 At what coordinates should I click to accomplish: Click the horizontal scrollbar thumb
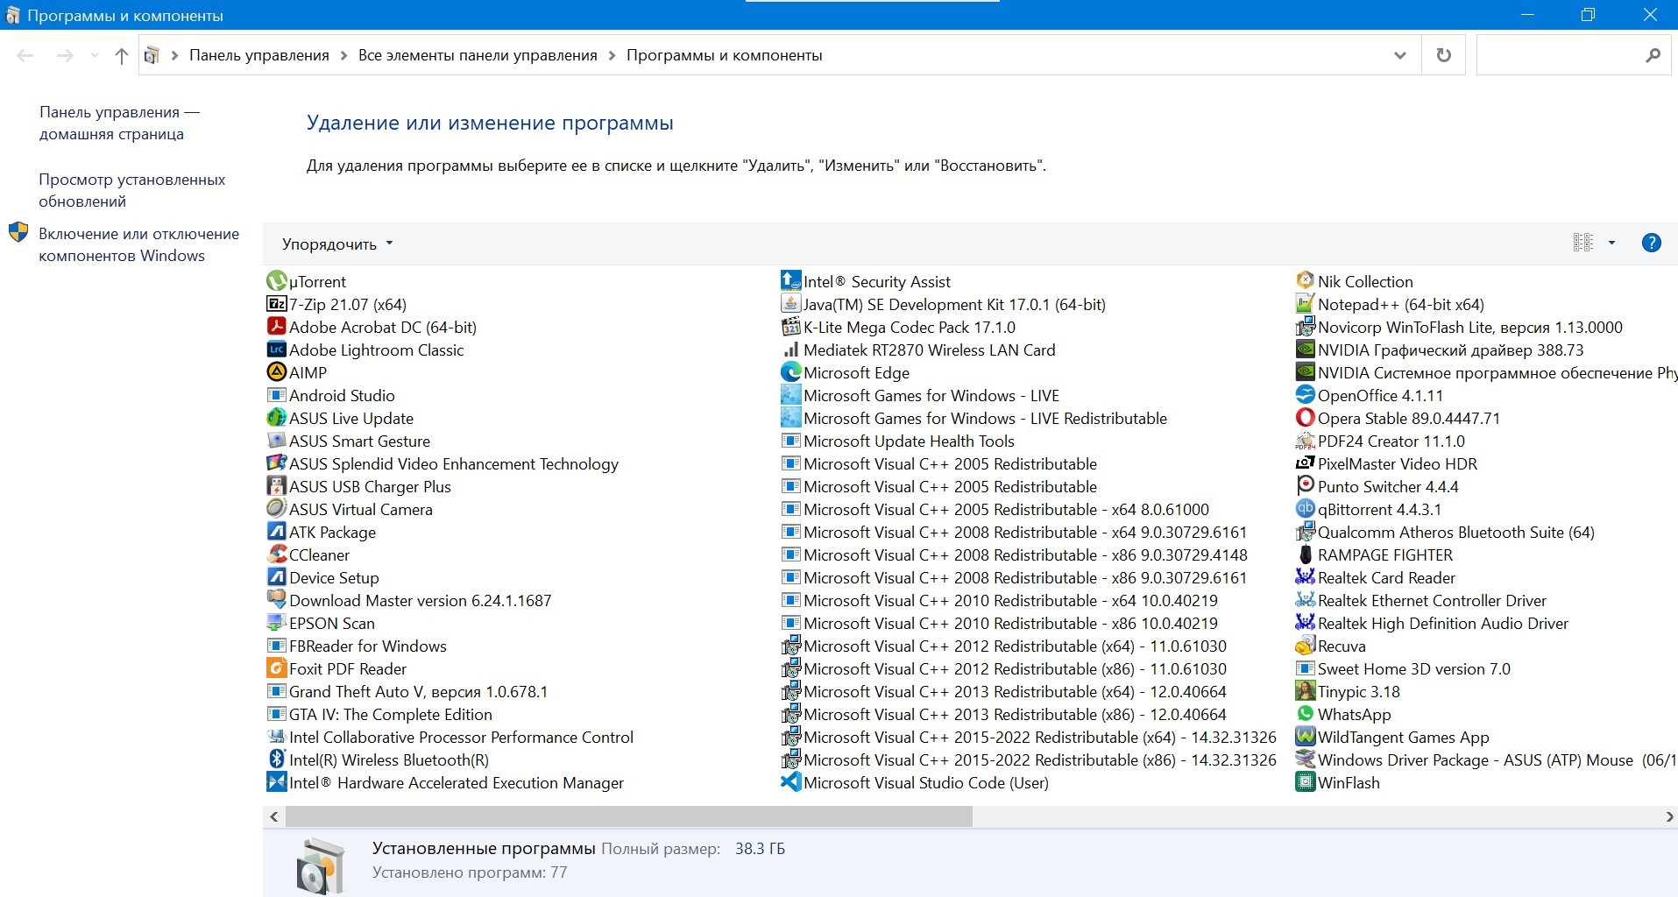628,816
